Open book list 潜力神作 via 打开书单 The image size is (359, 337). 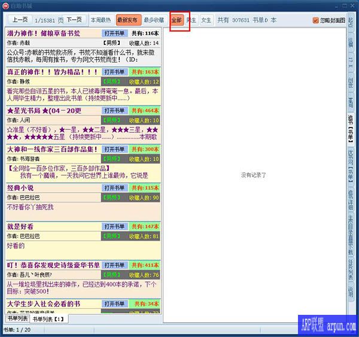[x=114, y=34]
